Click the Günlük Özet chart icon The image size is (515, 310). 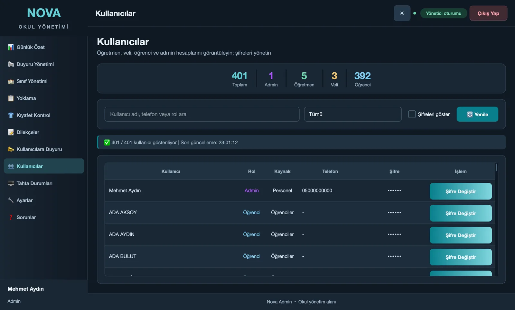pyautogui.click(x=11, y=47)
